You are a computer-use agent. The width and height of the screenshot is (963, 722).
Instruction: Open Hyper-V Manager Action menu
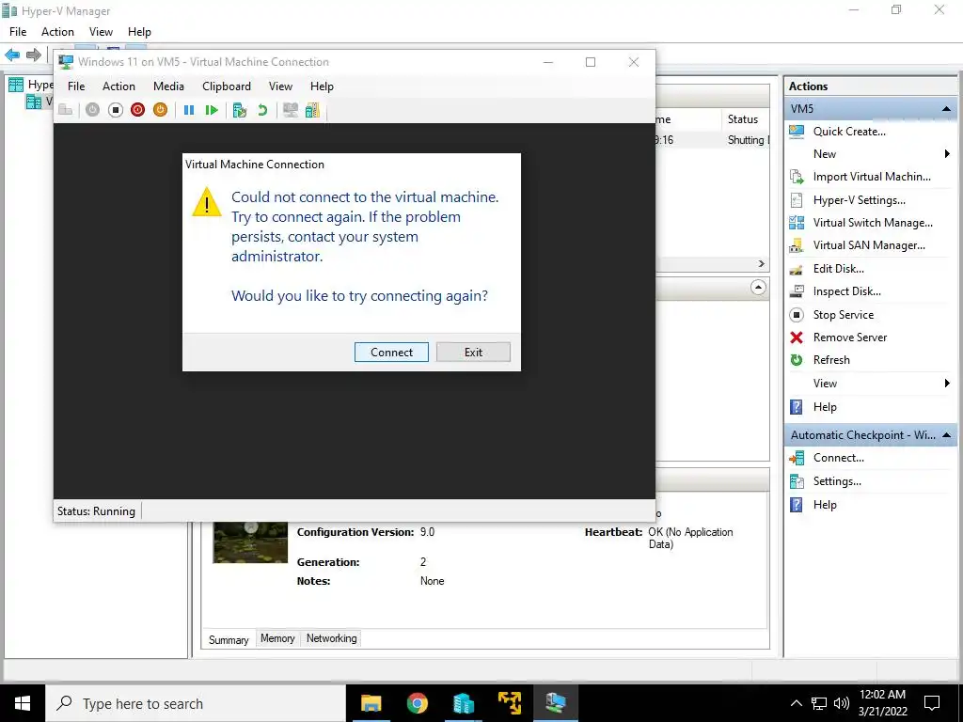(x=57, y=32)
